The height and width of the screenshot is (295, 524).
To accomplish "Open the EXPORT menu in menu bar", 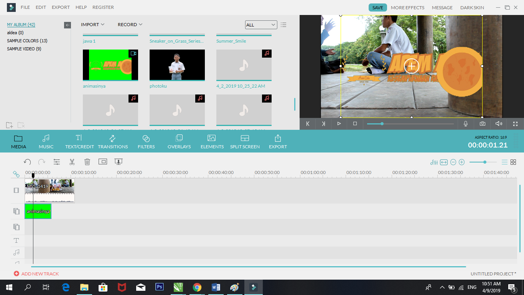I will tap(61, 7).
